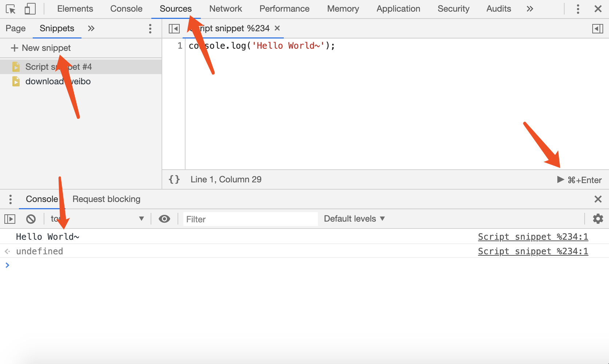Toggle the debugger sidebar on the right
This screenshot has width=609, height=364.
[x=597, y=29]
